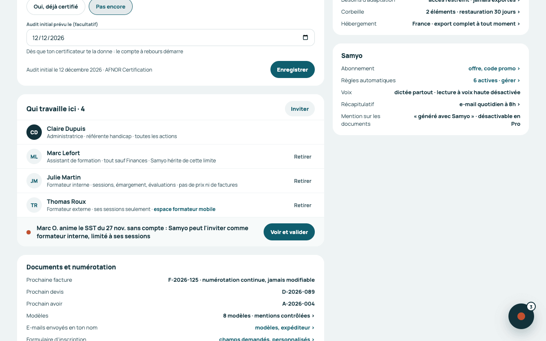Open Abonnement 'offre, code promo' link
Image resolution: width=546 pixels, height=341 pixels.
click(494, 69)
